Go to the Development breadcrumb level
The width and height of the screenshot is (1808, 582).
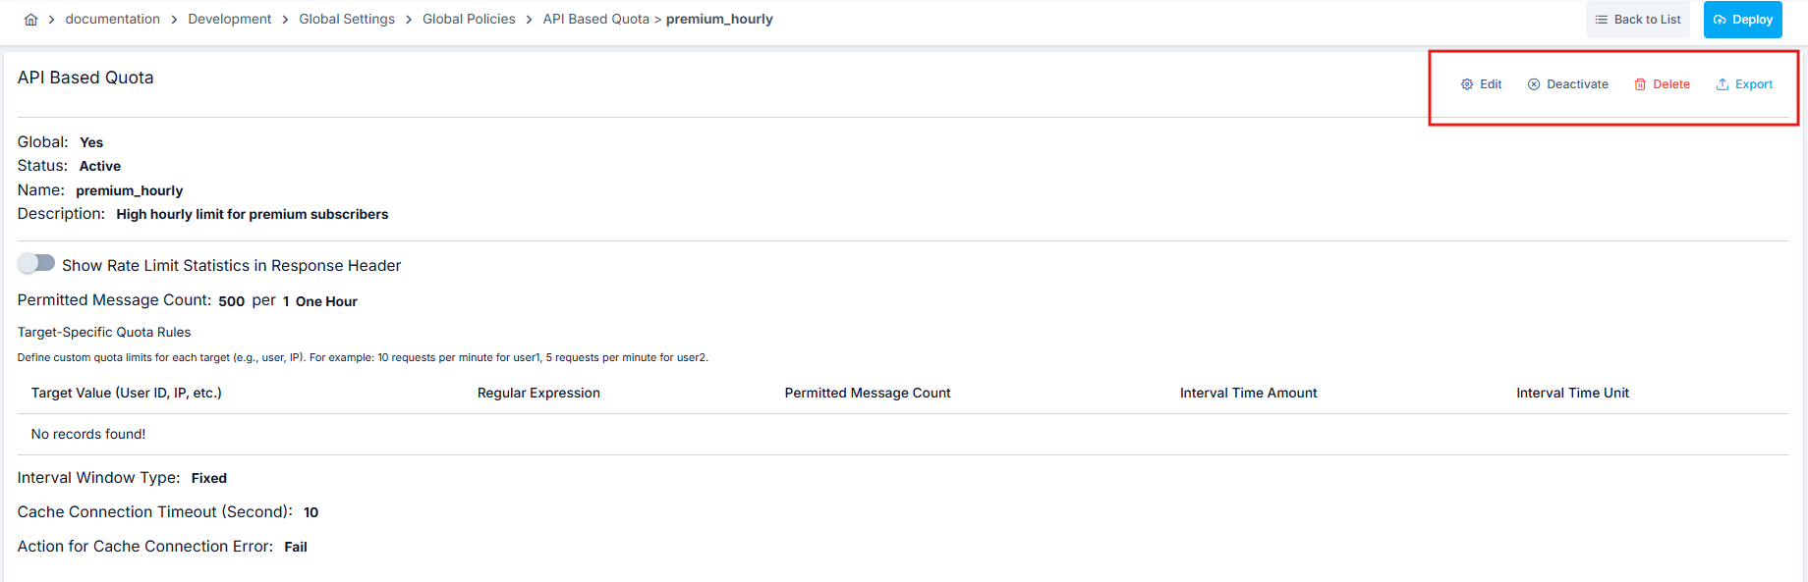pyautogui.click(x=229, y=20)
